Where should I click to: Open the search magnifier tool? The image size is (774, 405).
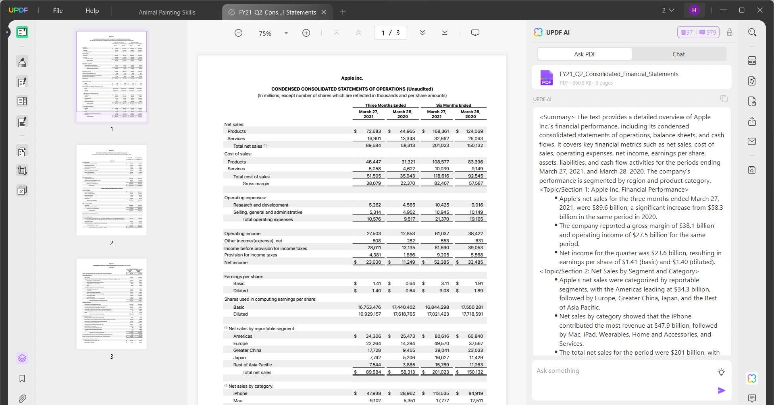(752, 32)
